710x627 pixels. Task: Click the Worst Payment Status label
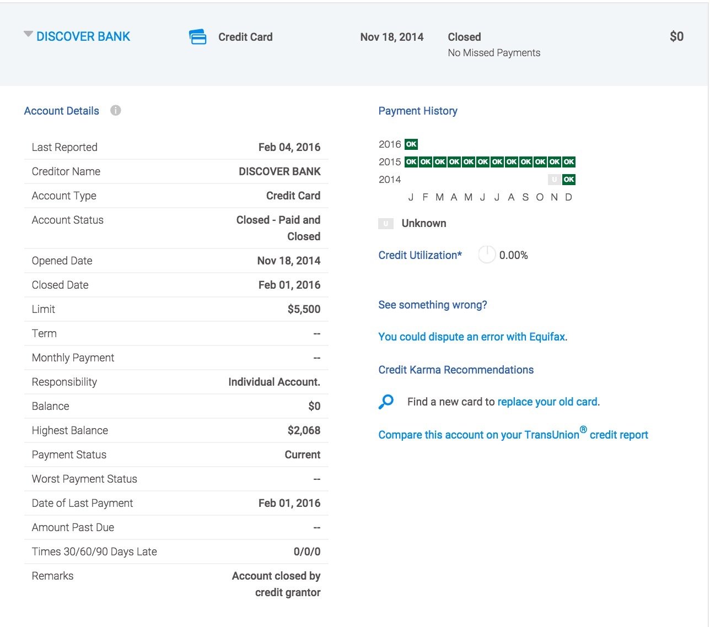pos(84,479)
